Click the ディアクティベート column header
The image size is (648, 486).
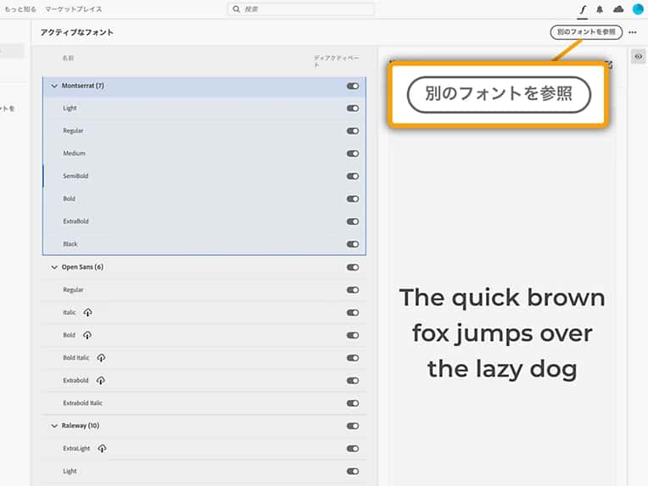(337, 61)
